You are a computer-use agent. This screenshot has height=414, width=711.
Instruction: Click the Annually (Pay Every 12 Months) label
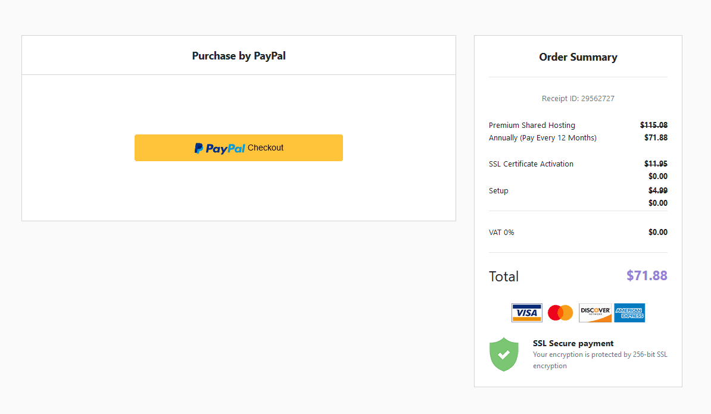(x=542, y=137)
